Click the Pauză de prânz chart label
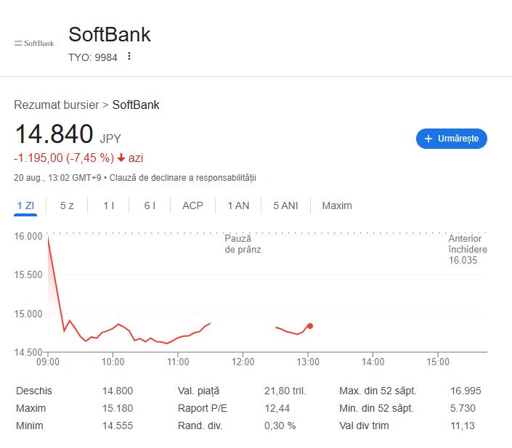The width and height of the screenshot is (512, 448). [x=243, y=244]
